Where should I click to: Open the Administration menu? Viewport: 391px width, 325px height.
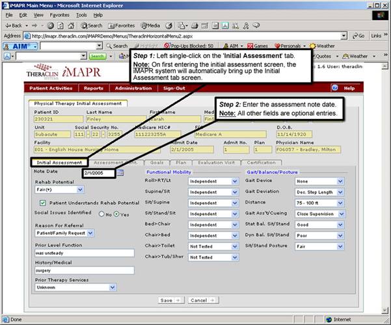pyautogui.click(x=133, y=88)
